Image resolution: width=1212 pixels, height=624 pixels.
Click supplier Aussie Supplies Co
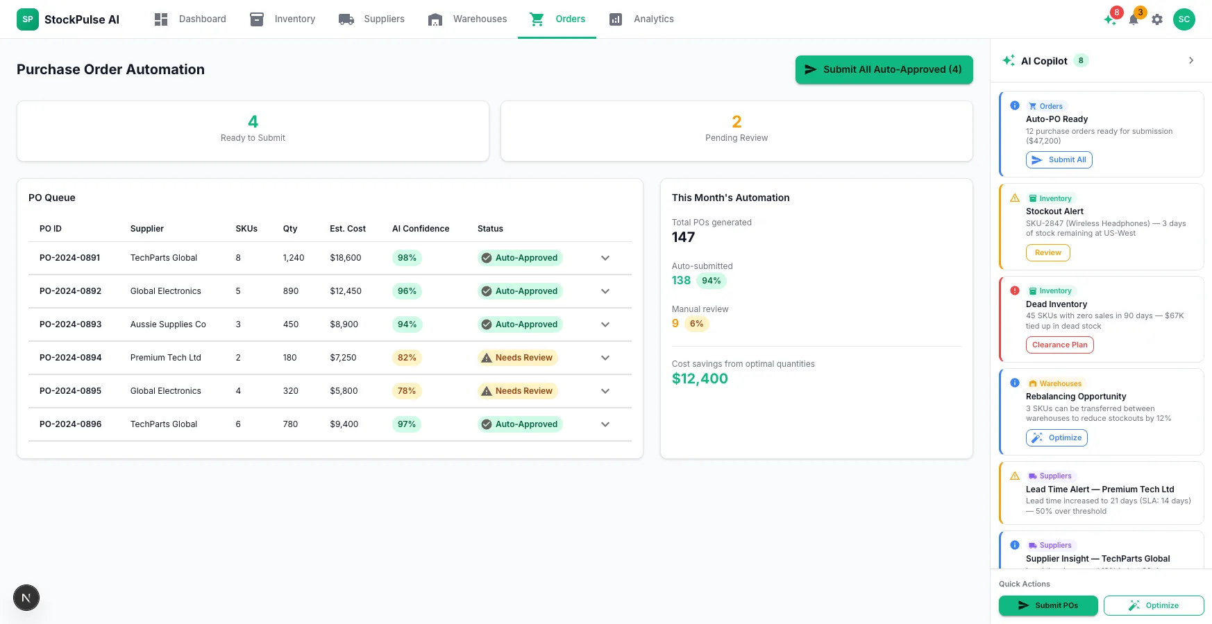click(x=168, y=324)
